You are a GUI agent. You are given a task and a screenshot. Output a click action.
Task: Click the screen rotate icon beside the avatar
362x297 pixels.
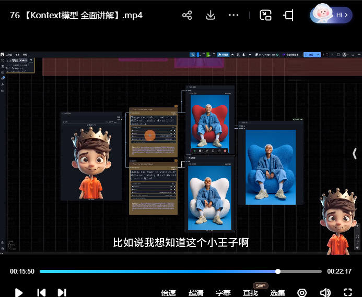pos(288,15)
